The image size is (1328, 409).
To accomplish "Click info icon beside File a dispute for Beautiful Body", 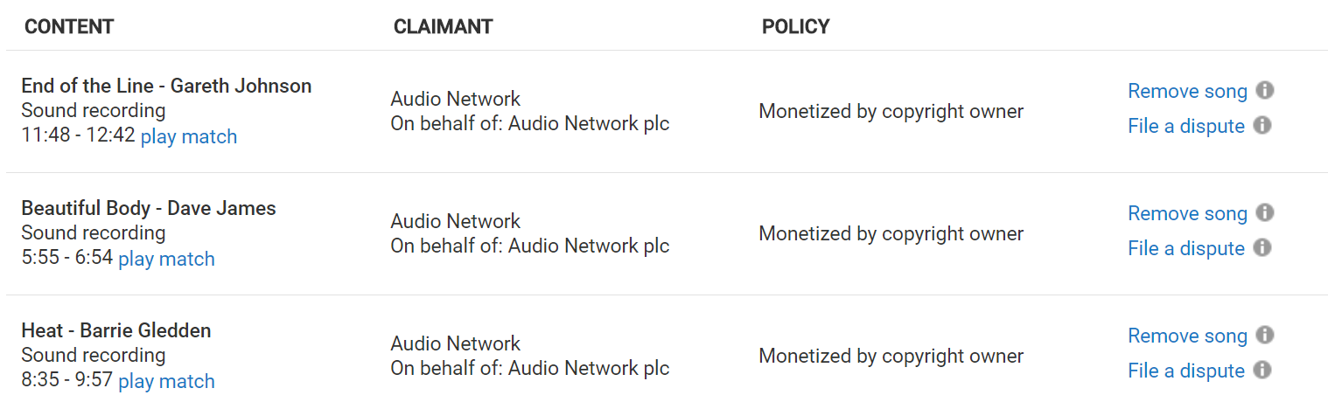I will pos(1262,247).
